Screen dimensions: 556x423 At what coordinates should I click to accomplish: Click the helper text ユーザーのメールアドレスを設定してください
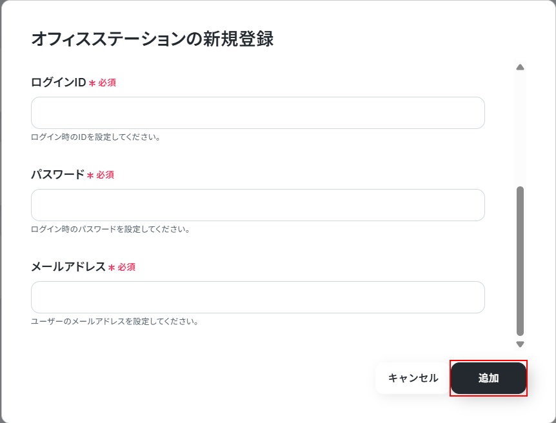coord(115,322)
